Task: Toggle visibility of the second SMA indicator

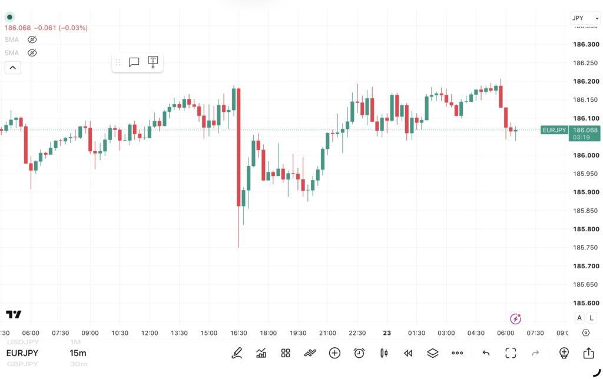Action: pyautogui.click(x=32, y=52)
